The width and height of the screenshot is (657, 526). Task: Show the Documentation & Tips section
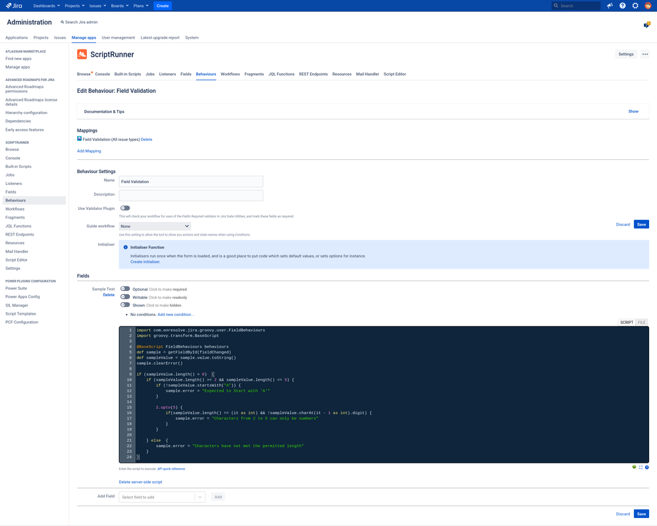click(x=633, y=111)
